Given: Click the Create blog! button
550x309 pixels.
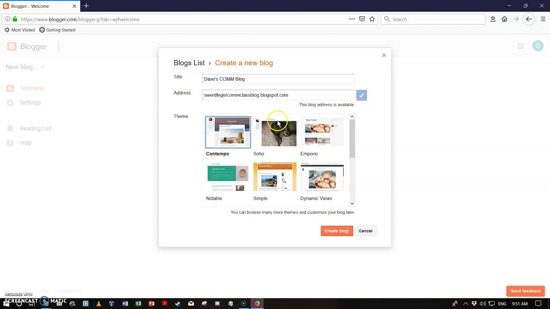Looking at the screenshot, I should (337, 231).
